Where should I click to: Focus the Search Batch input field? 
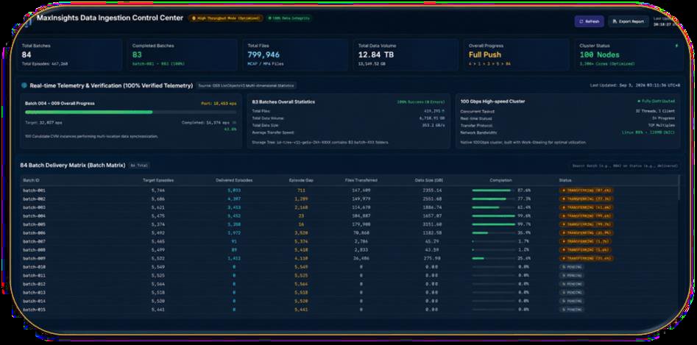[x=625, y=166]
